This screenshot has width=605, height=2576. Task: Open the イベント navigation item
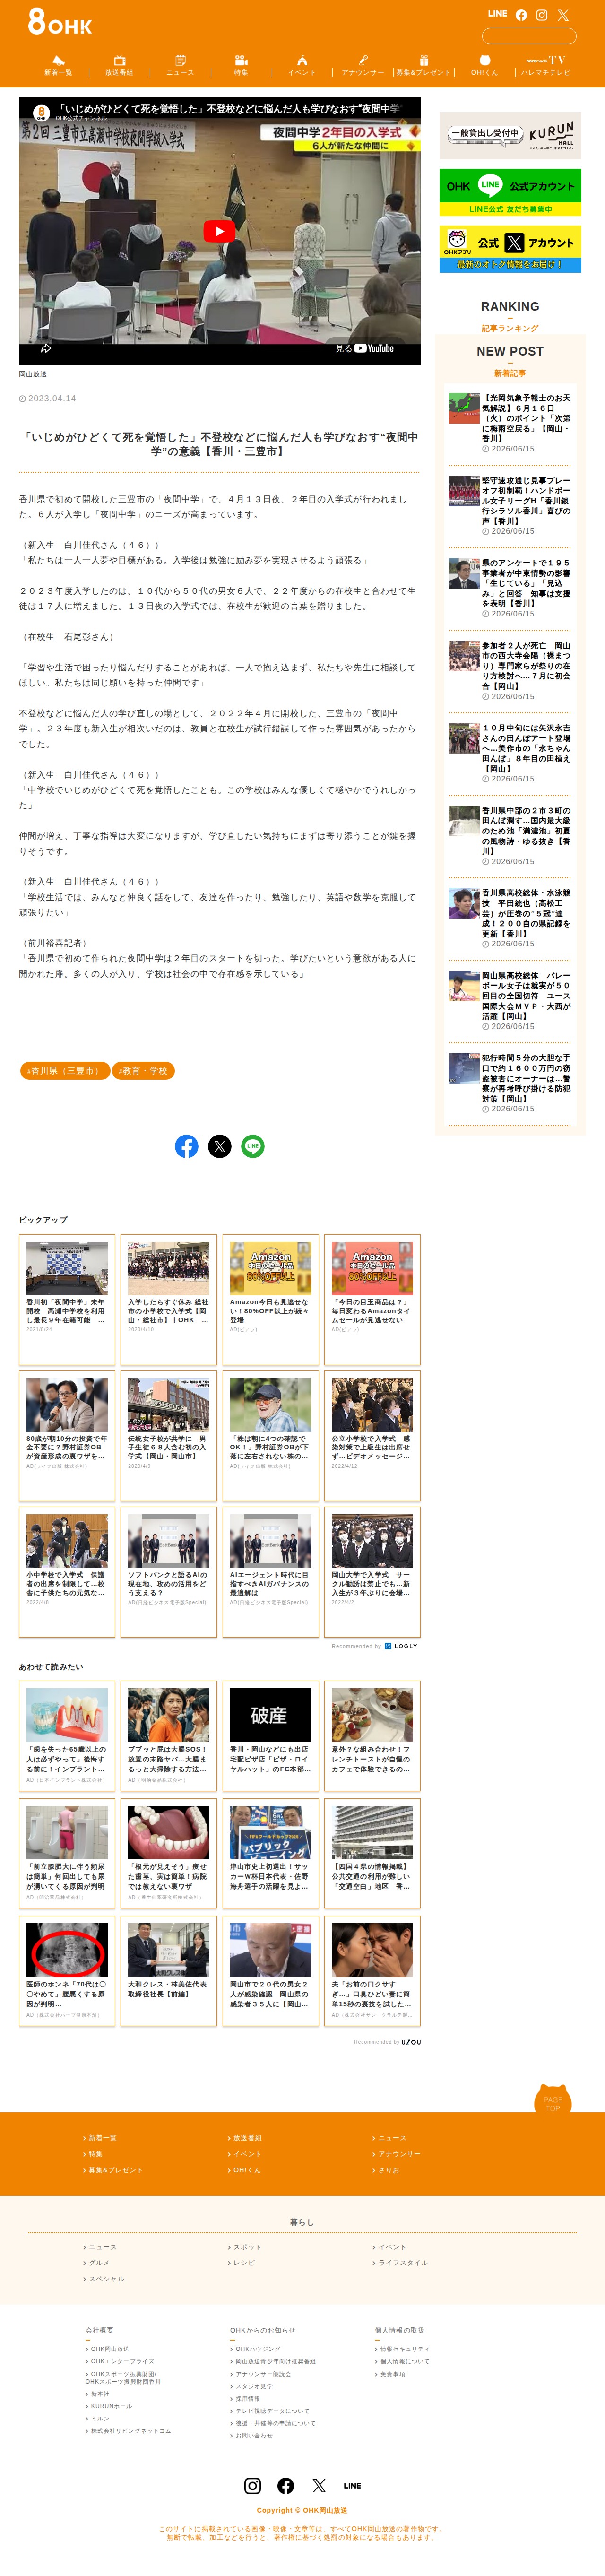tap(302, 66)
